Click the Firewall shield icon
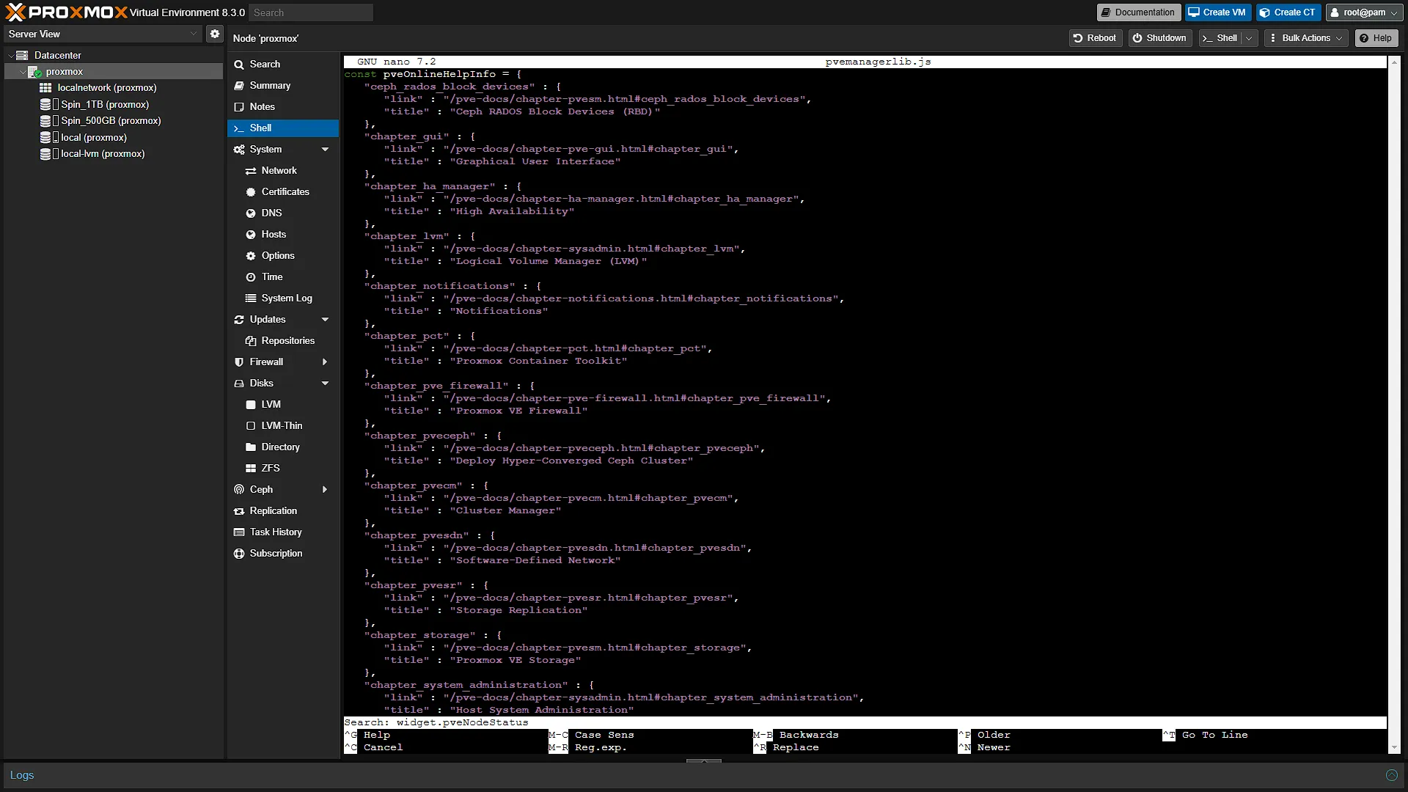Image resolution: width=1408 pixels, height=792 pixels. 239,362
